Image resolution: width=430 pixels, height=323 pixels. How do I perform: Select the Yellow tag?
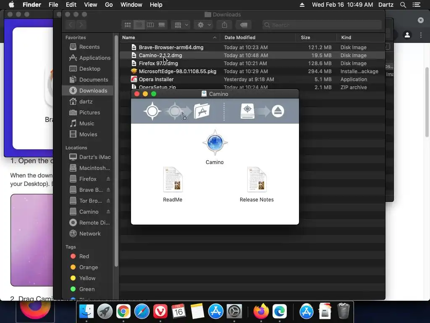click(83, 278)
